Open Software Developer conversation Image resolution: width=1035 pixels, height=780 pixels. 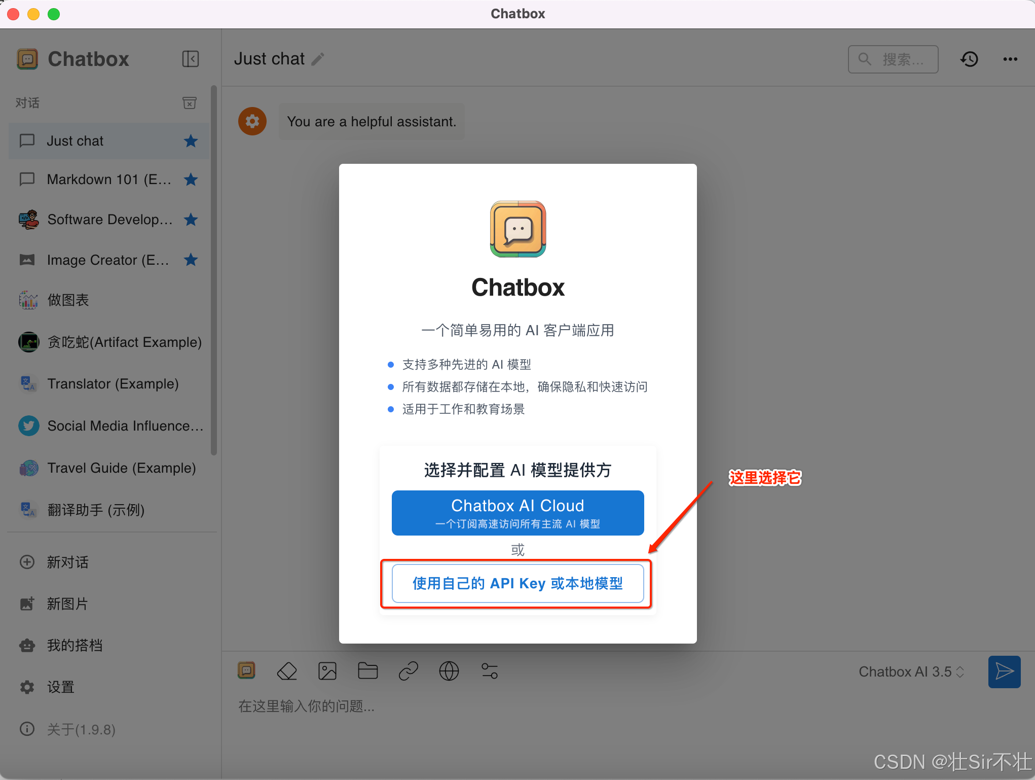[x=109, y=219]
